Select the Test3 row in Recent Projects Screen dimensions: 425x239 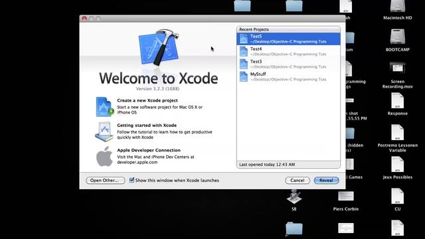click(x=288, y=64)
